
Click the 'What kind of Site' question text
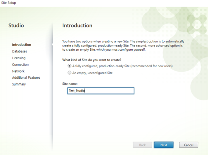pyautogui.click(x=92, y=60)
